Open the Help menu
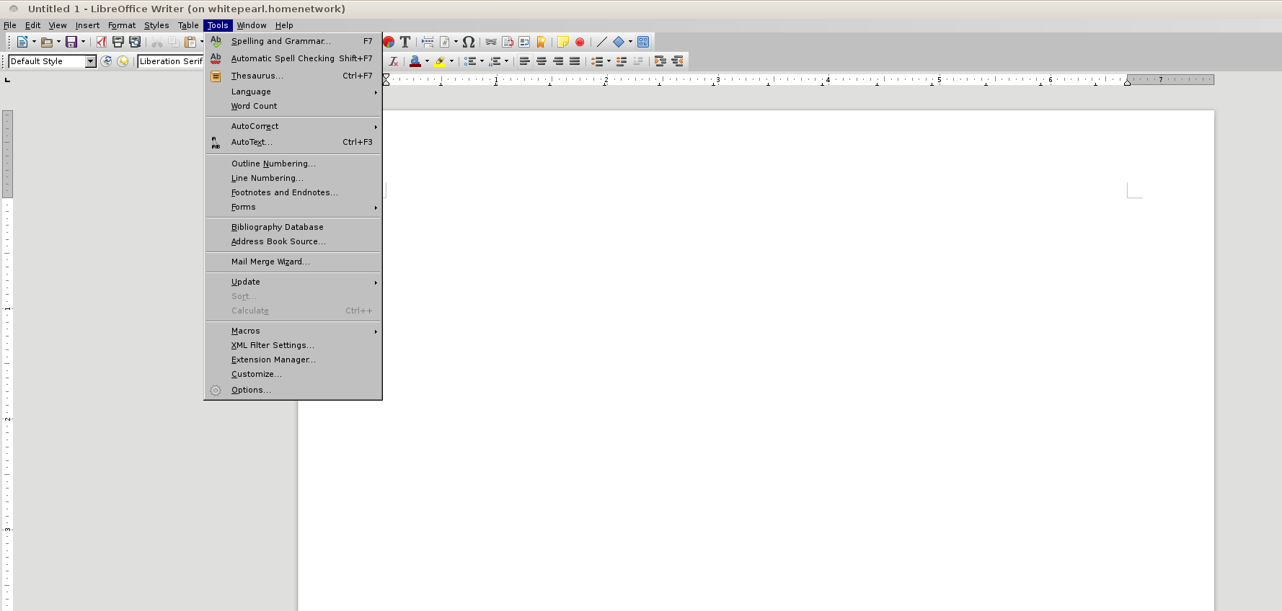1282x611 pixels. pos(284,25)
